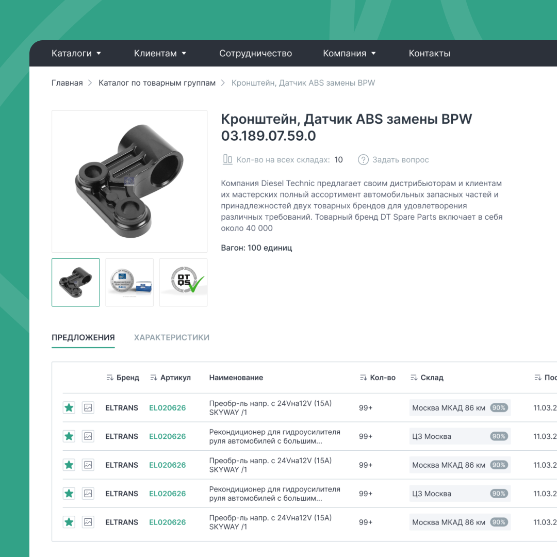
Task: Toggle favorite star in fourth offer row
Action: click(x=69, y=494)
